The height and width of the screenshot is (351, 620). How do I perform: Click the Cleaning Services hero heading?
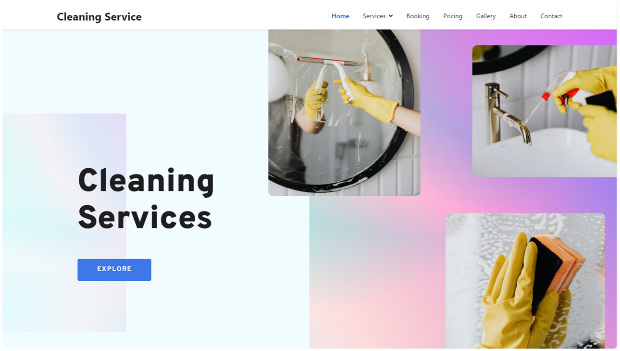(x=146, y=199)
